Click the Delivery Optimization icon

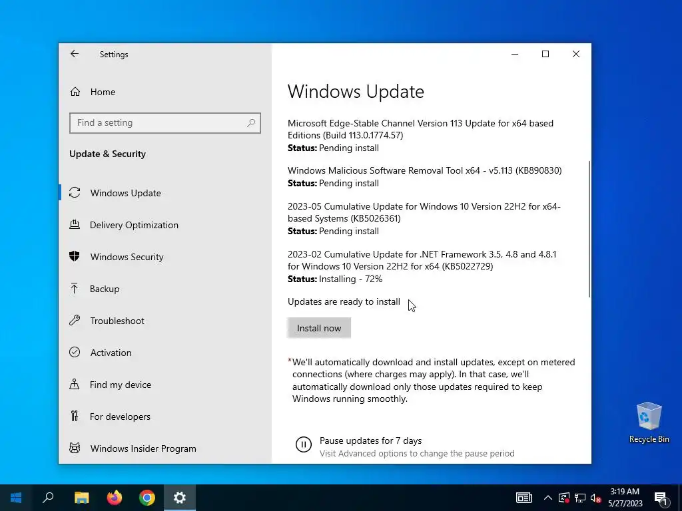[x=75, y=225]
